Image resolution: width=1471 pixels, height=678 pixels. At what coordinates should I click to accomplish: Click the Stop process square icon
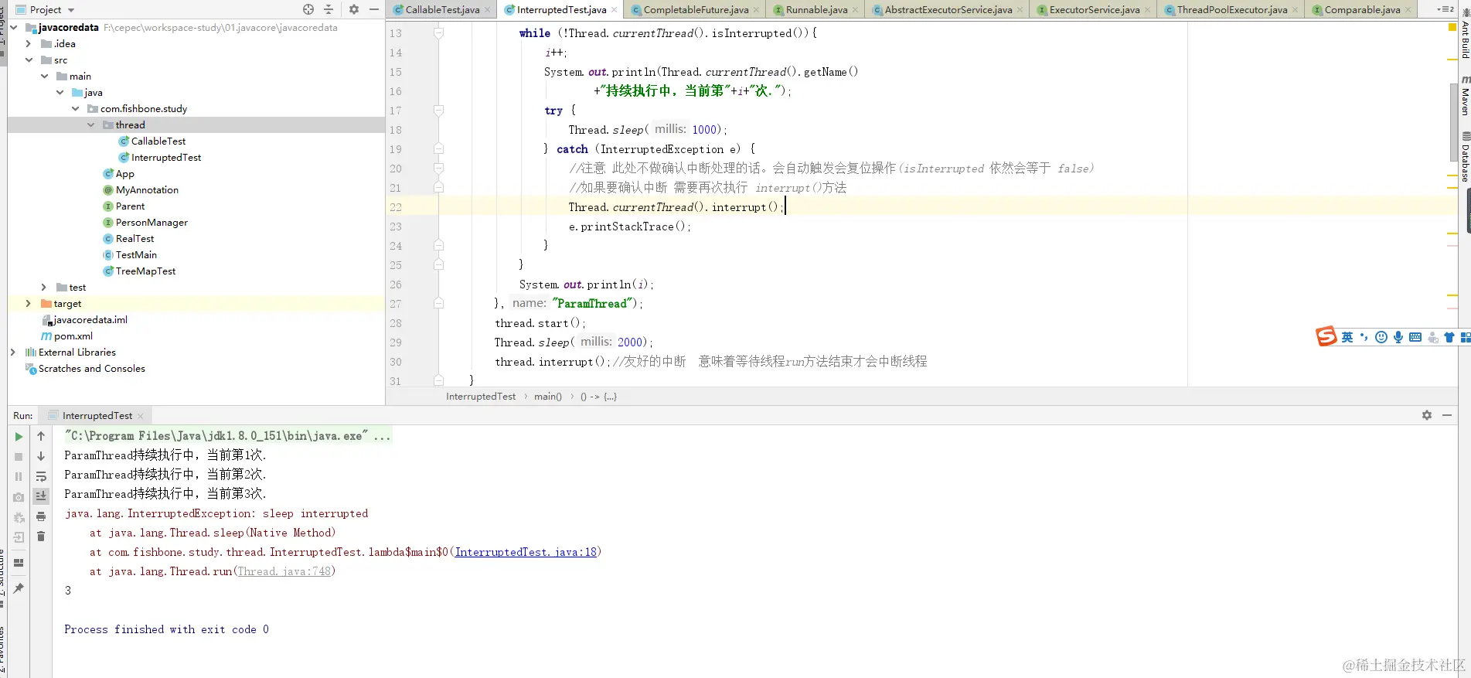click(19, 457)
